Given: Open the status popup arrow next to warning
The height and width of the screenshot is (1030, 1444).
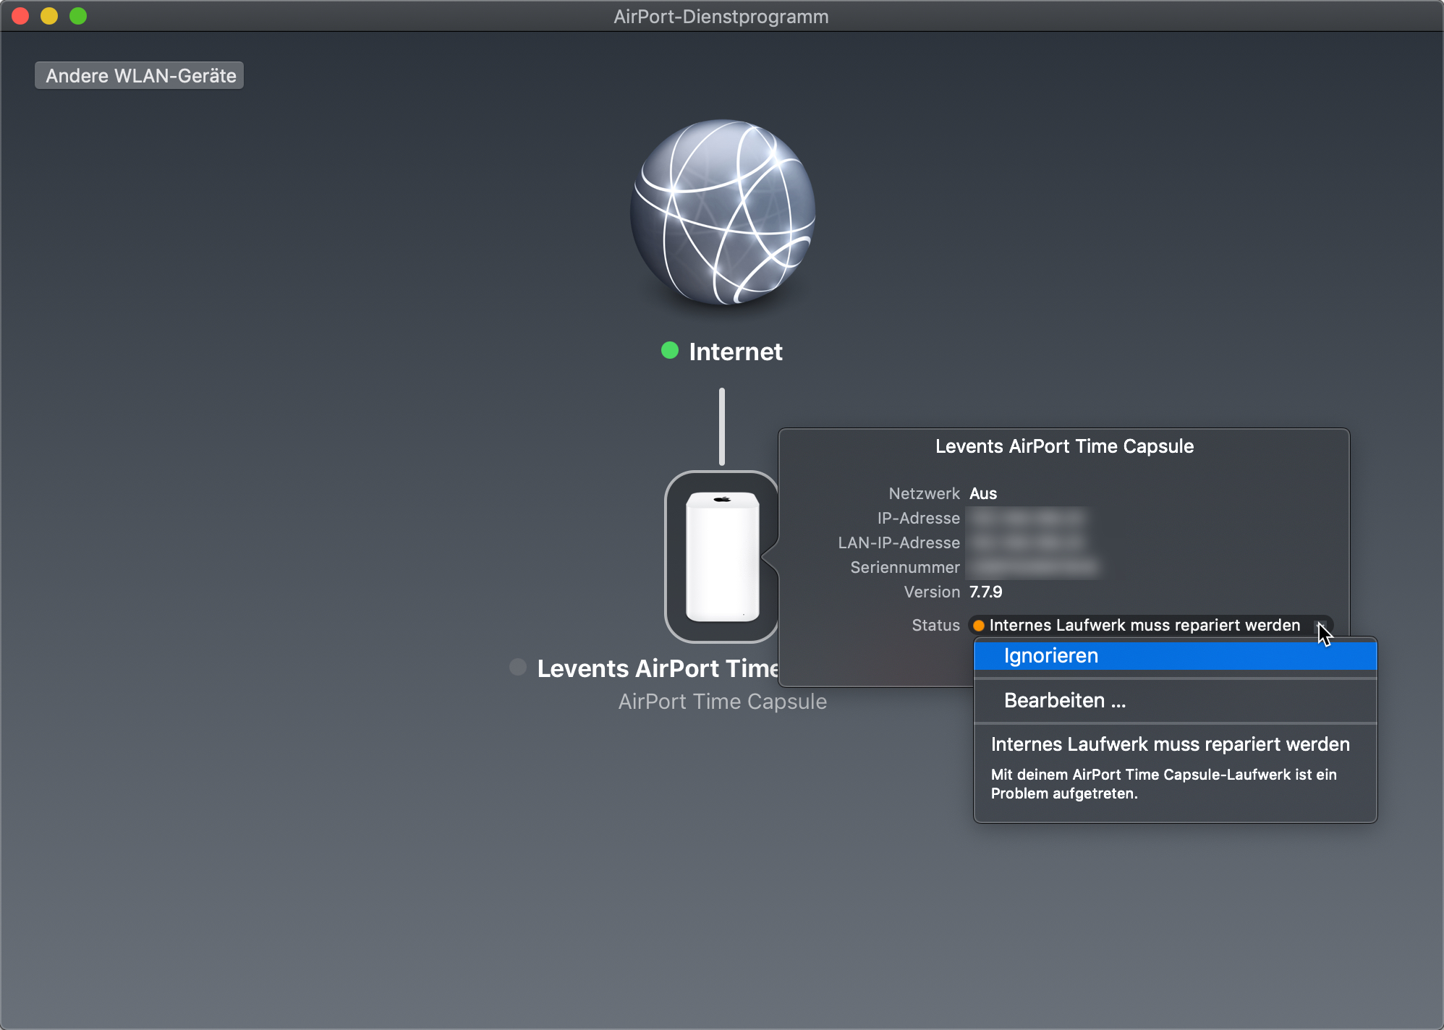Looking at the screenshot, I should click(1320, 626).
